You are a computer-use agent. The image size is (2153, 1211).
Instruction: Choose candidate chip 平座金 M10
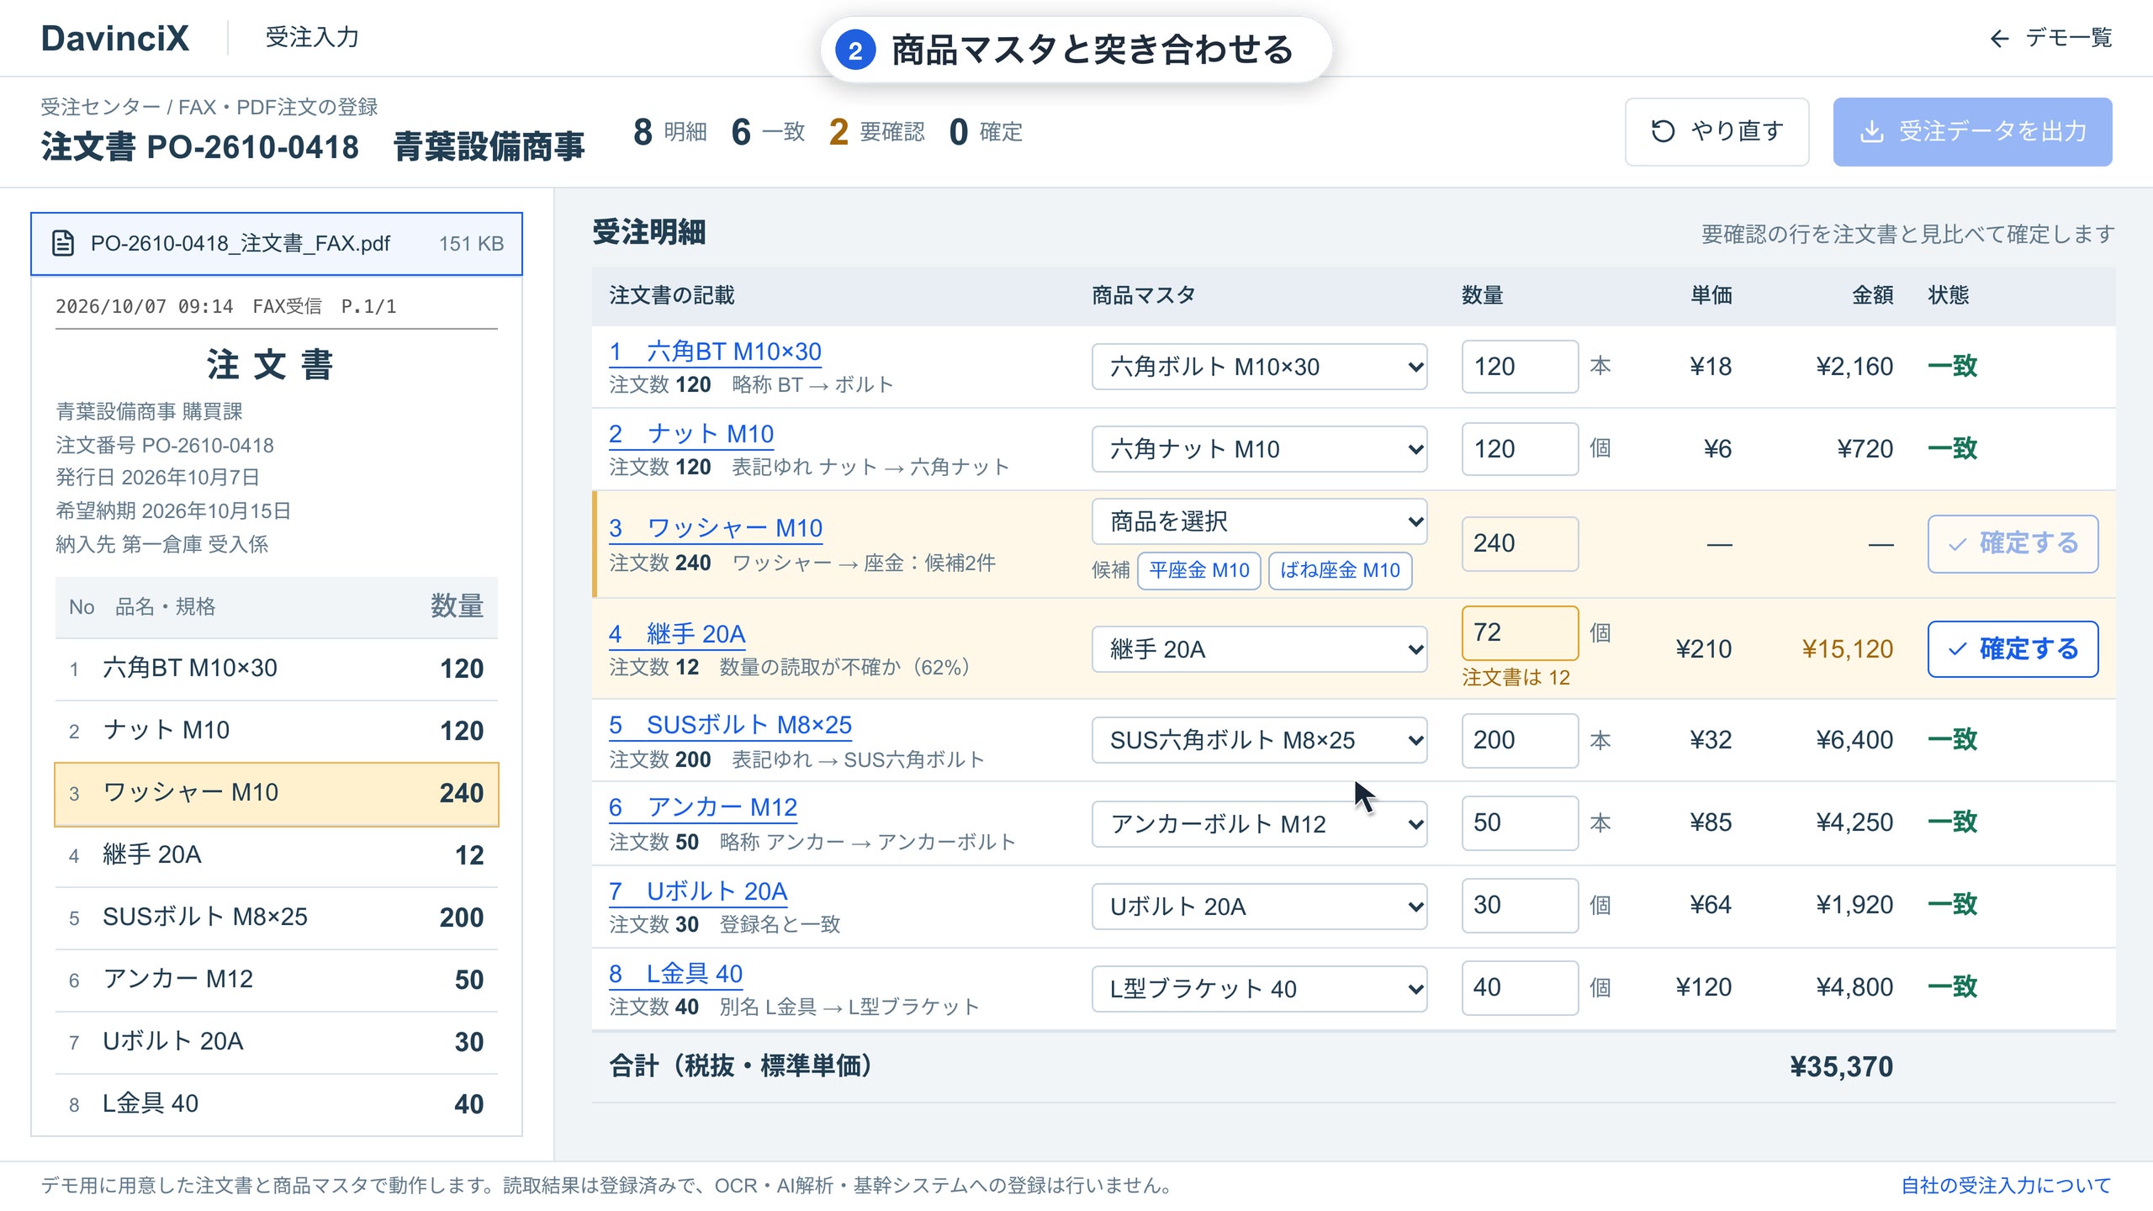pos(1198,570)
